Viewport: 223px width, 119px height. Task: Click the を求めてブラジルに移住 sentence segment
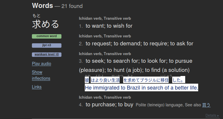[146, 80]
